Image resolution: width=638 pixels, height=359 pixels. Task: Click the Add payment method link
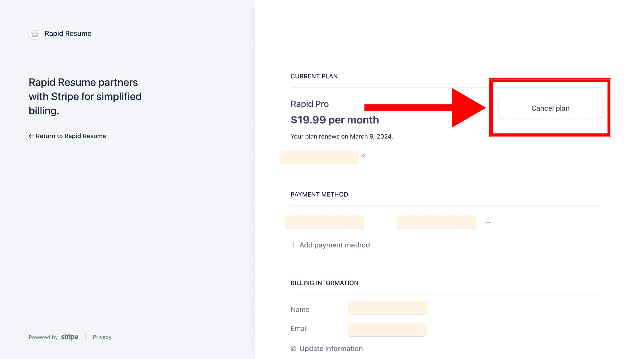[x=335, y=245]
